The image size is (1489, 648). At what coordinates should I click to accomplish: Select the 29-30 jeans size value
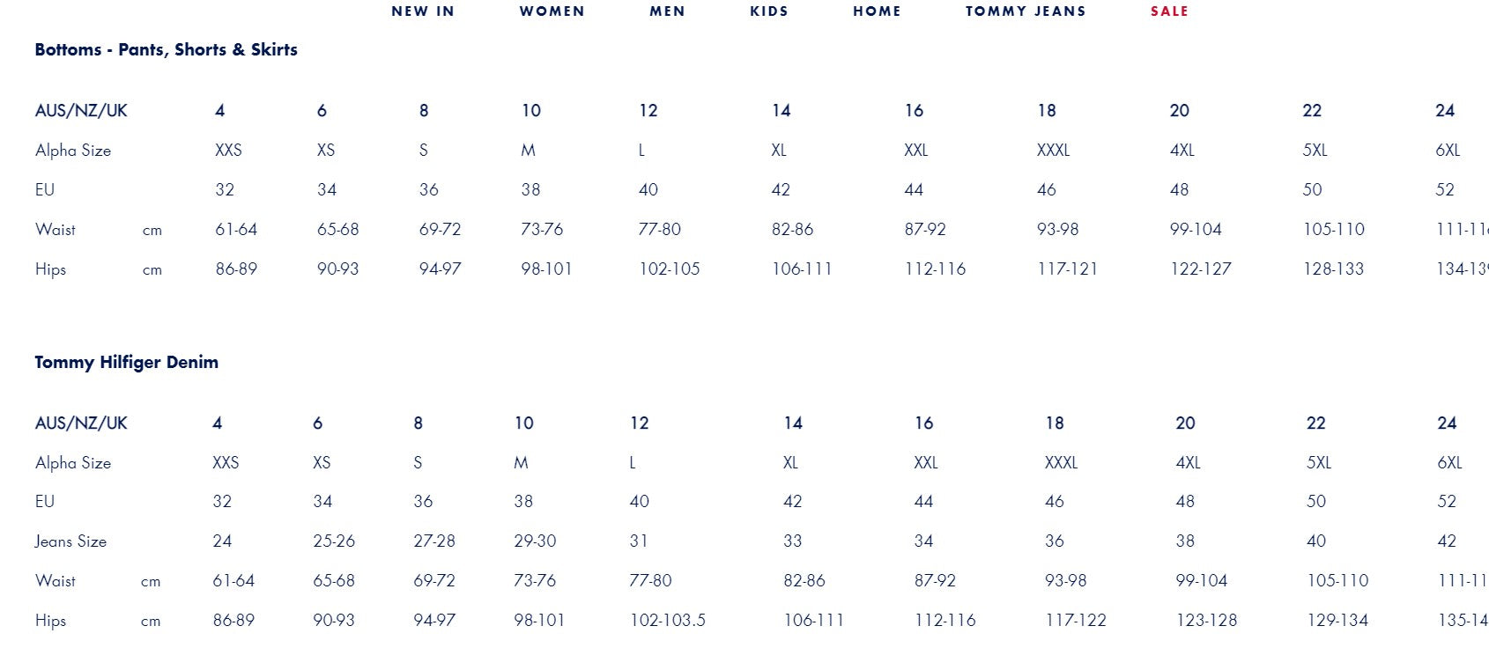tap(535, 541)
